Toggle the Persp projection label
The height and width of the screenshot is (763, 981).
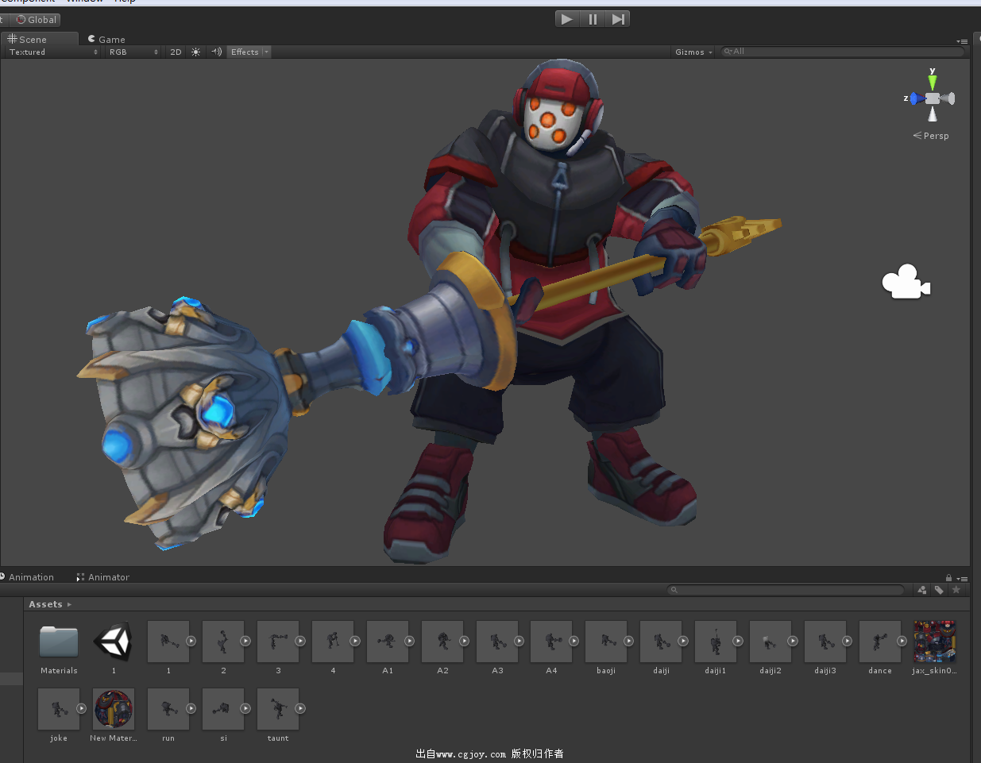coord(931,136)
